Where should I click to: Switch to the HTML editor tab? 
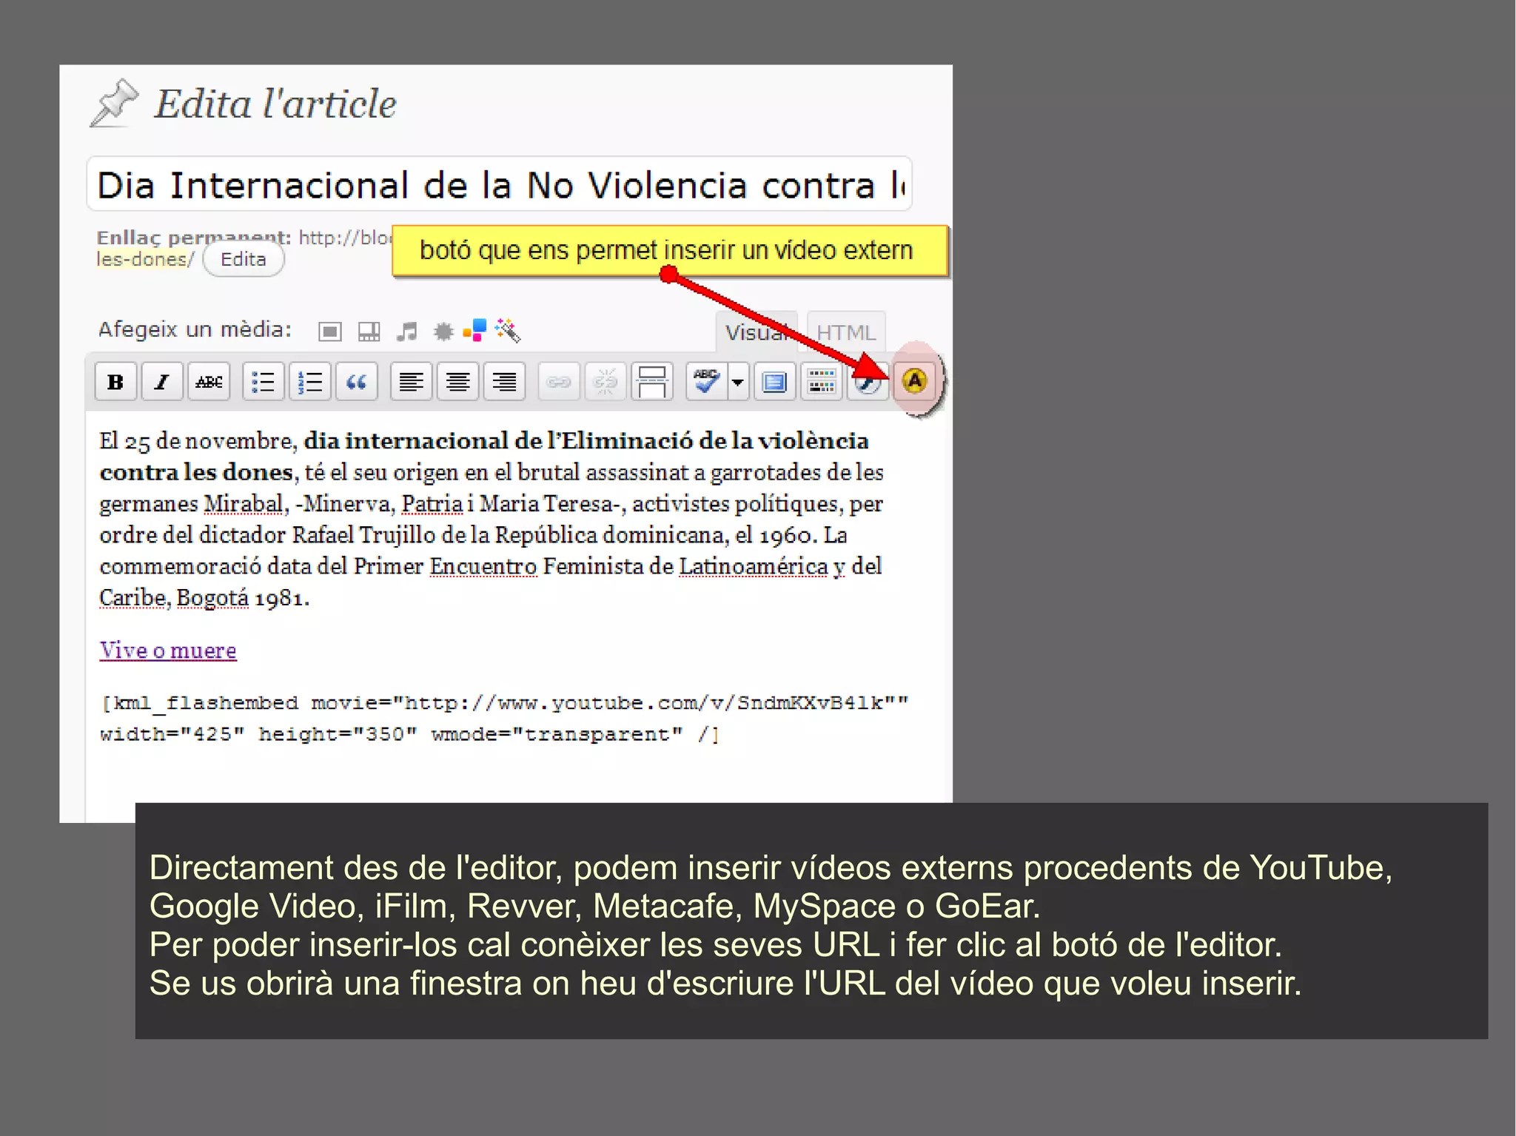[x=846, y=332]
